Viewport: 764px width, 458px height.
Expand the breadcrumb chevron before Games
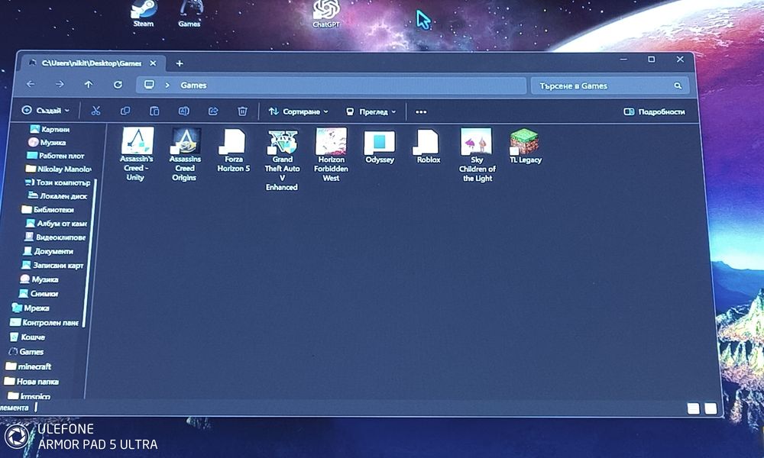point(167,85)
